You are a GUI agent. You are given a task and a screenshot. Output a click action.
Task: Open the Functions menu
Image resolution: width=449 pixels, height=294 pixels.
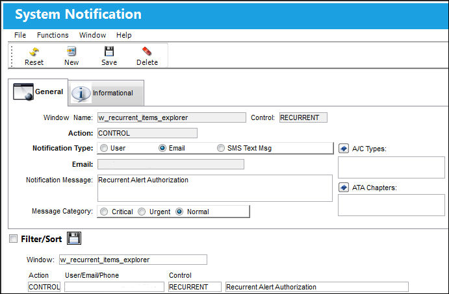pos(53,35)
